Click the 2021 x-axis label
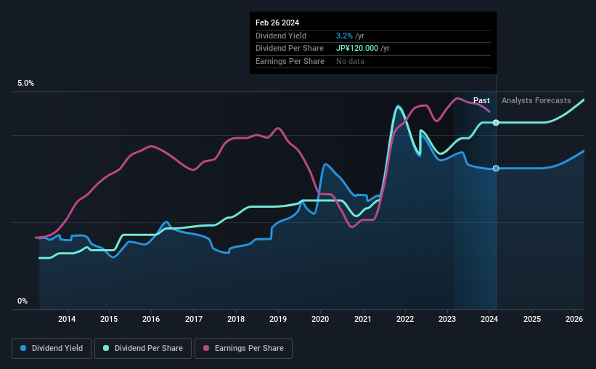The height and width of the screenshot is (369, 596). (x=363, y=319)
